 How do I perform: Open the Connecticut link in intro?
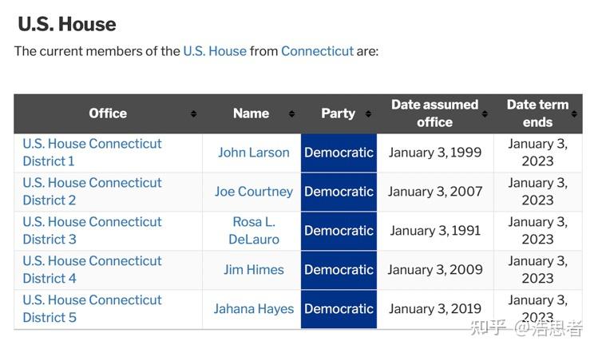point(317,51)
